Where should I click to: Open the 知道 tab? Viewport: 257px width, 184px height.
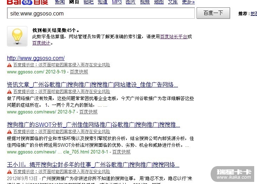[103, 2]
